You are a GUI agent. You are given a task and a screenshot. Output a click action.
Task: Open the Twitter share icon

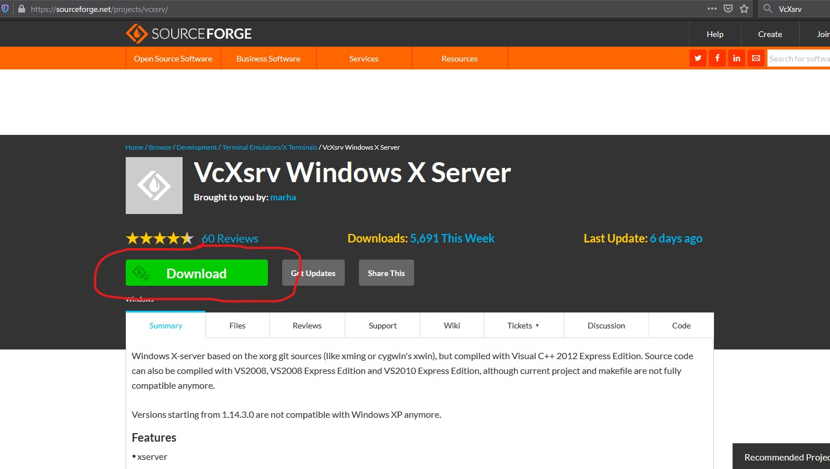pyautogui.click(x=698, y=58)
